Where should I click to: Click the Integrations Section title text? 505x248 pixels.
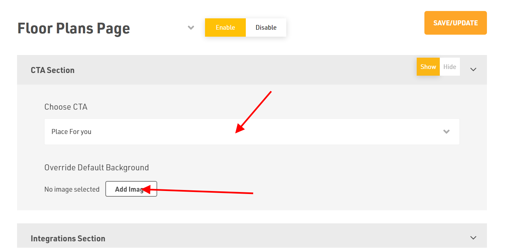(68, 238)
